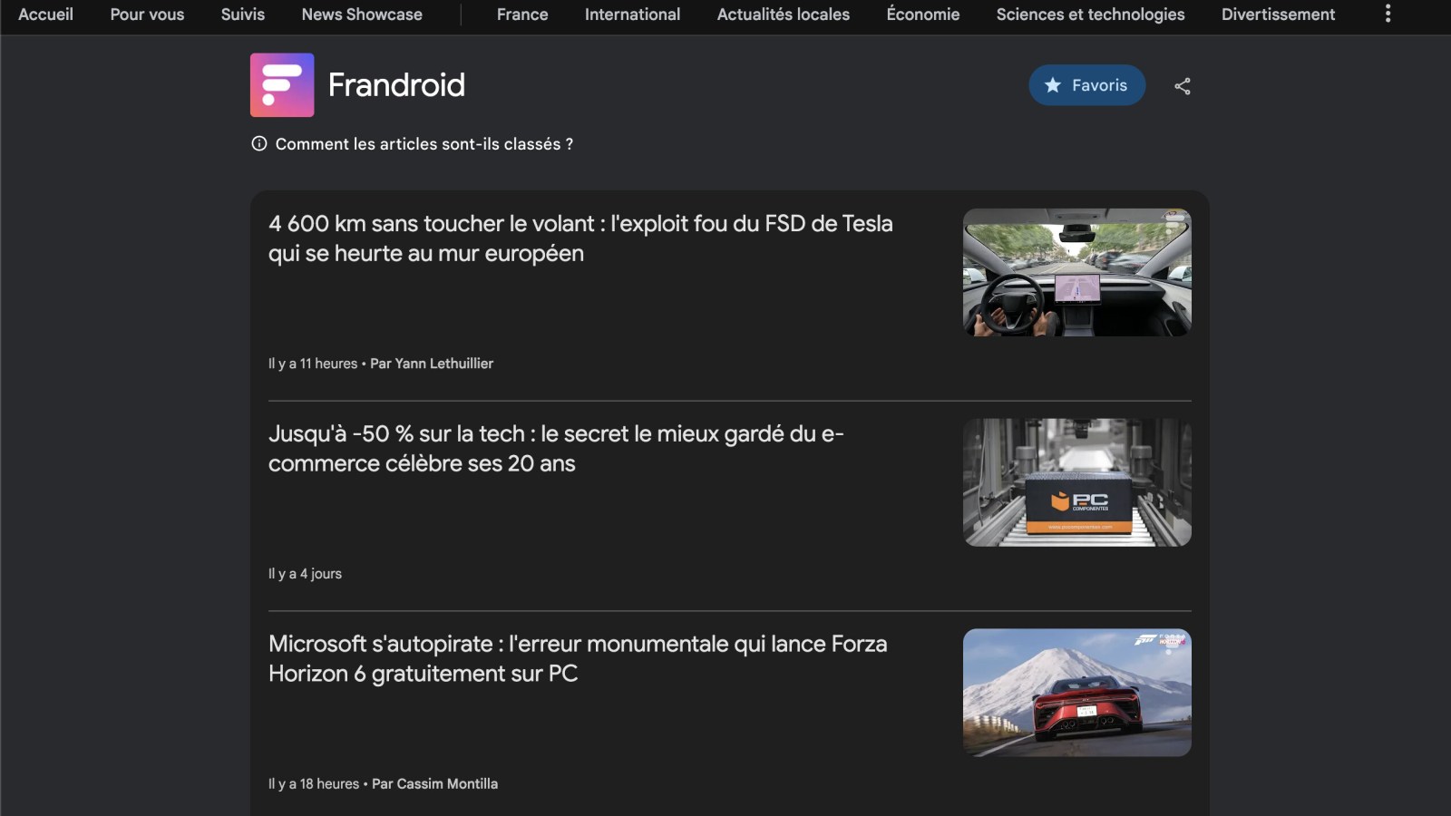The height and width of the screenshot is (816, 1451).
Task: Open the three-dot more menu in navigation
Action: tap(1388, 14)
